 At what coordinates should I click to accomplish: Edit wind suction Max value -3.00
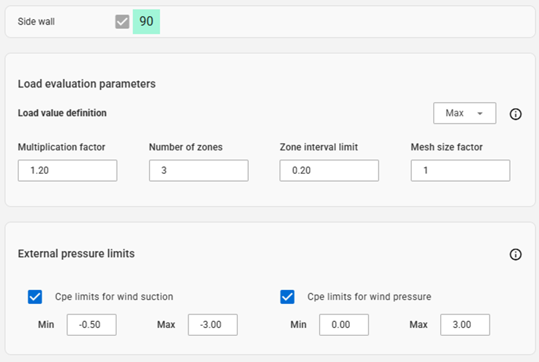(213, 325)
